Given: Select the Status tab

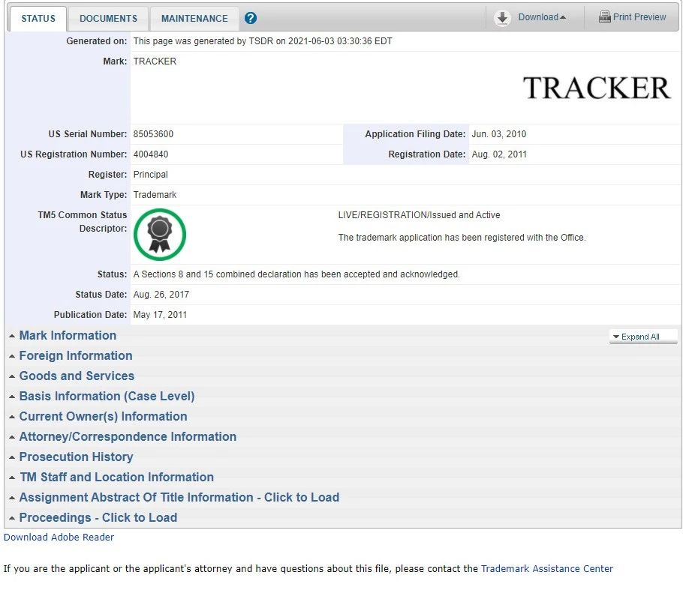Looking at the screenshot, I should pyautogui.click(x=38, y=18).
